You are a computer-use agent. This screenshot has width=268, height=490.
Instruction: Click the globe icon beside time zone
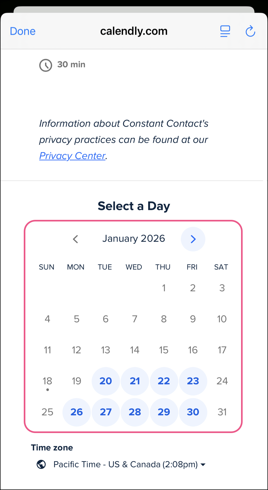coord(41,464)
